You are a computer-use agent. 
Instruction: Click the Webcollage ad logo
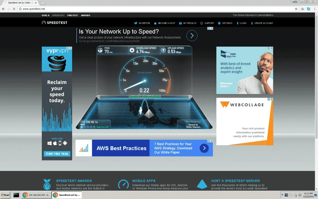[x=242, y=105]
